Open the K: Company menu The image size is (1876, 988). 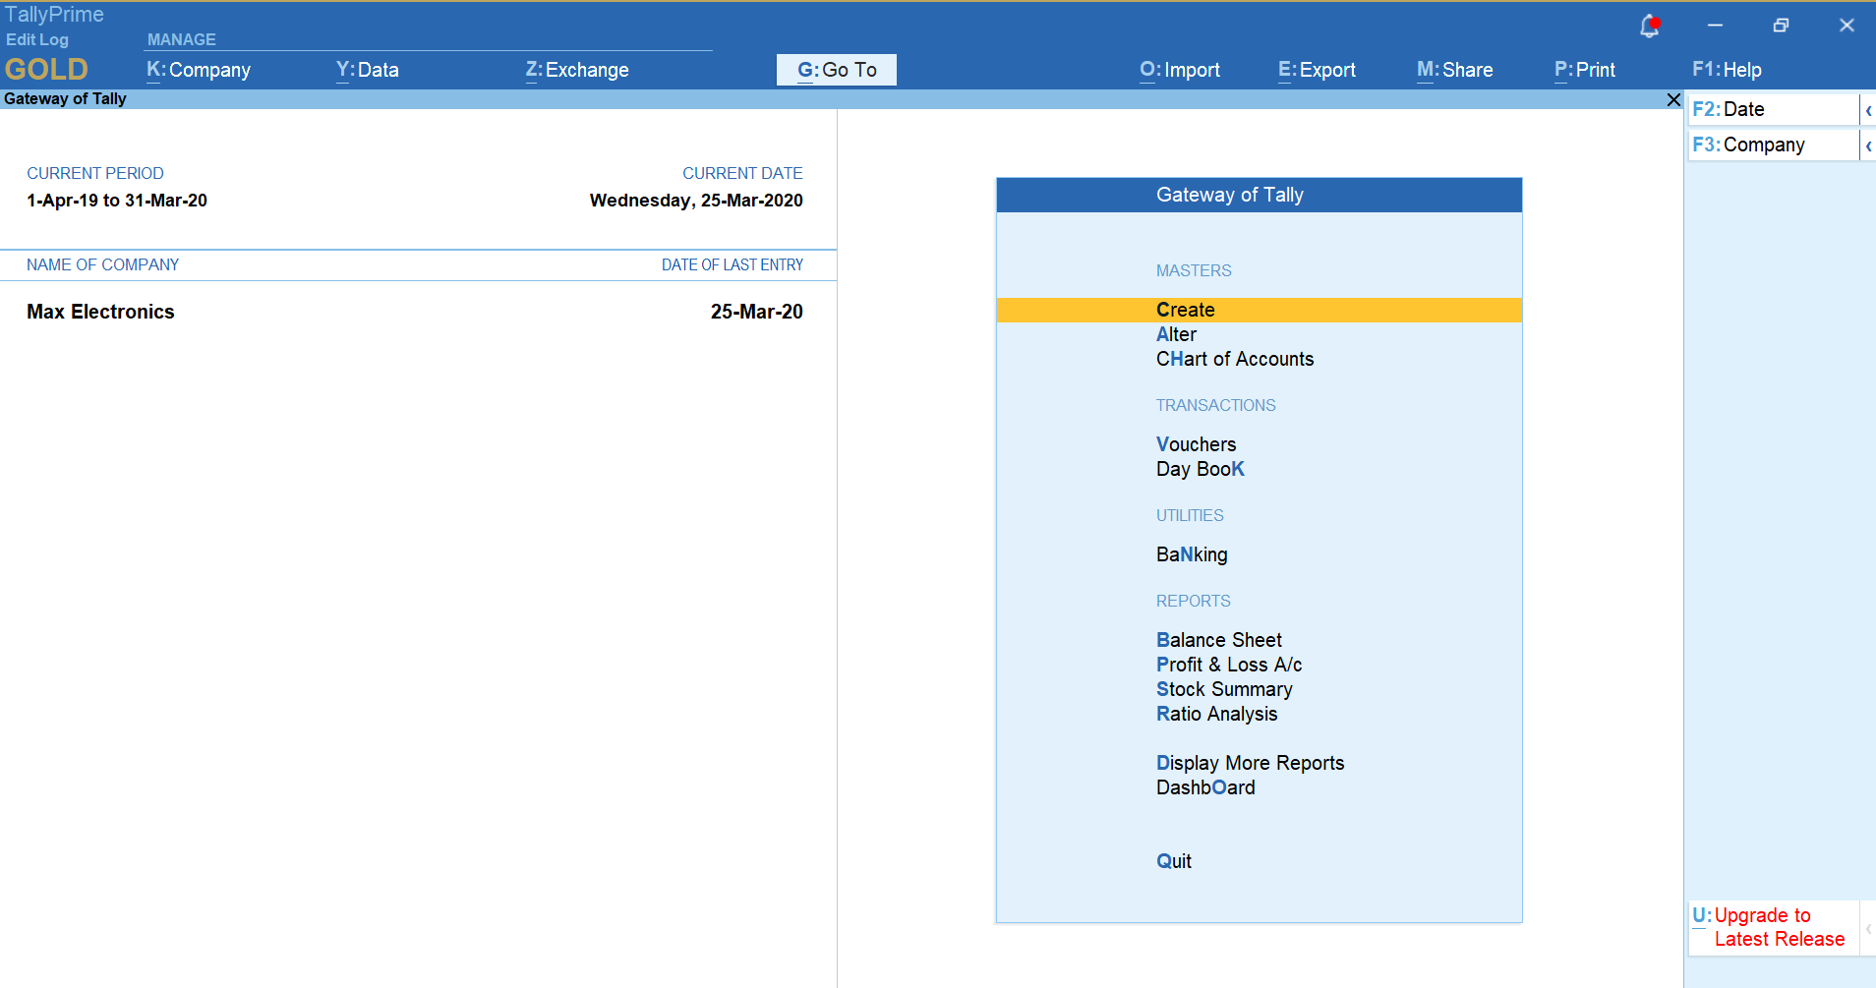tap(199, 70)
